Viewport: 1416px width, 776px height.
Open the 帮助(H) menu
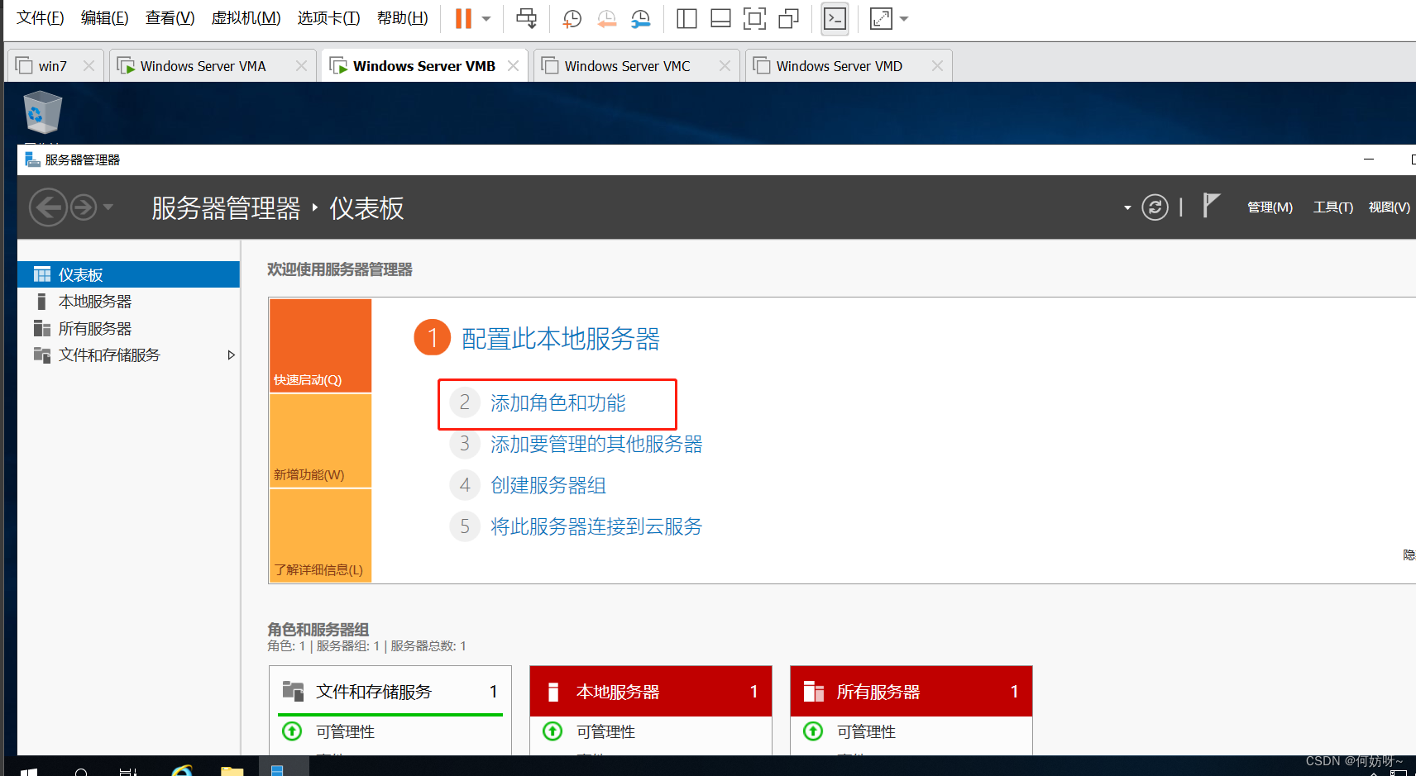point(403,17)
